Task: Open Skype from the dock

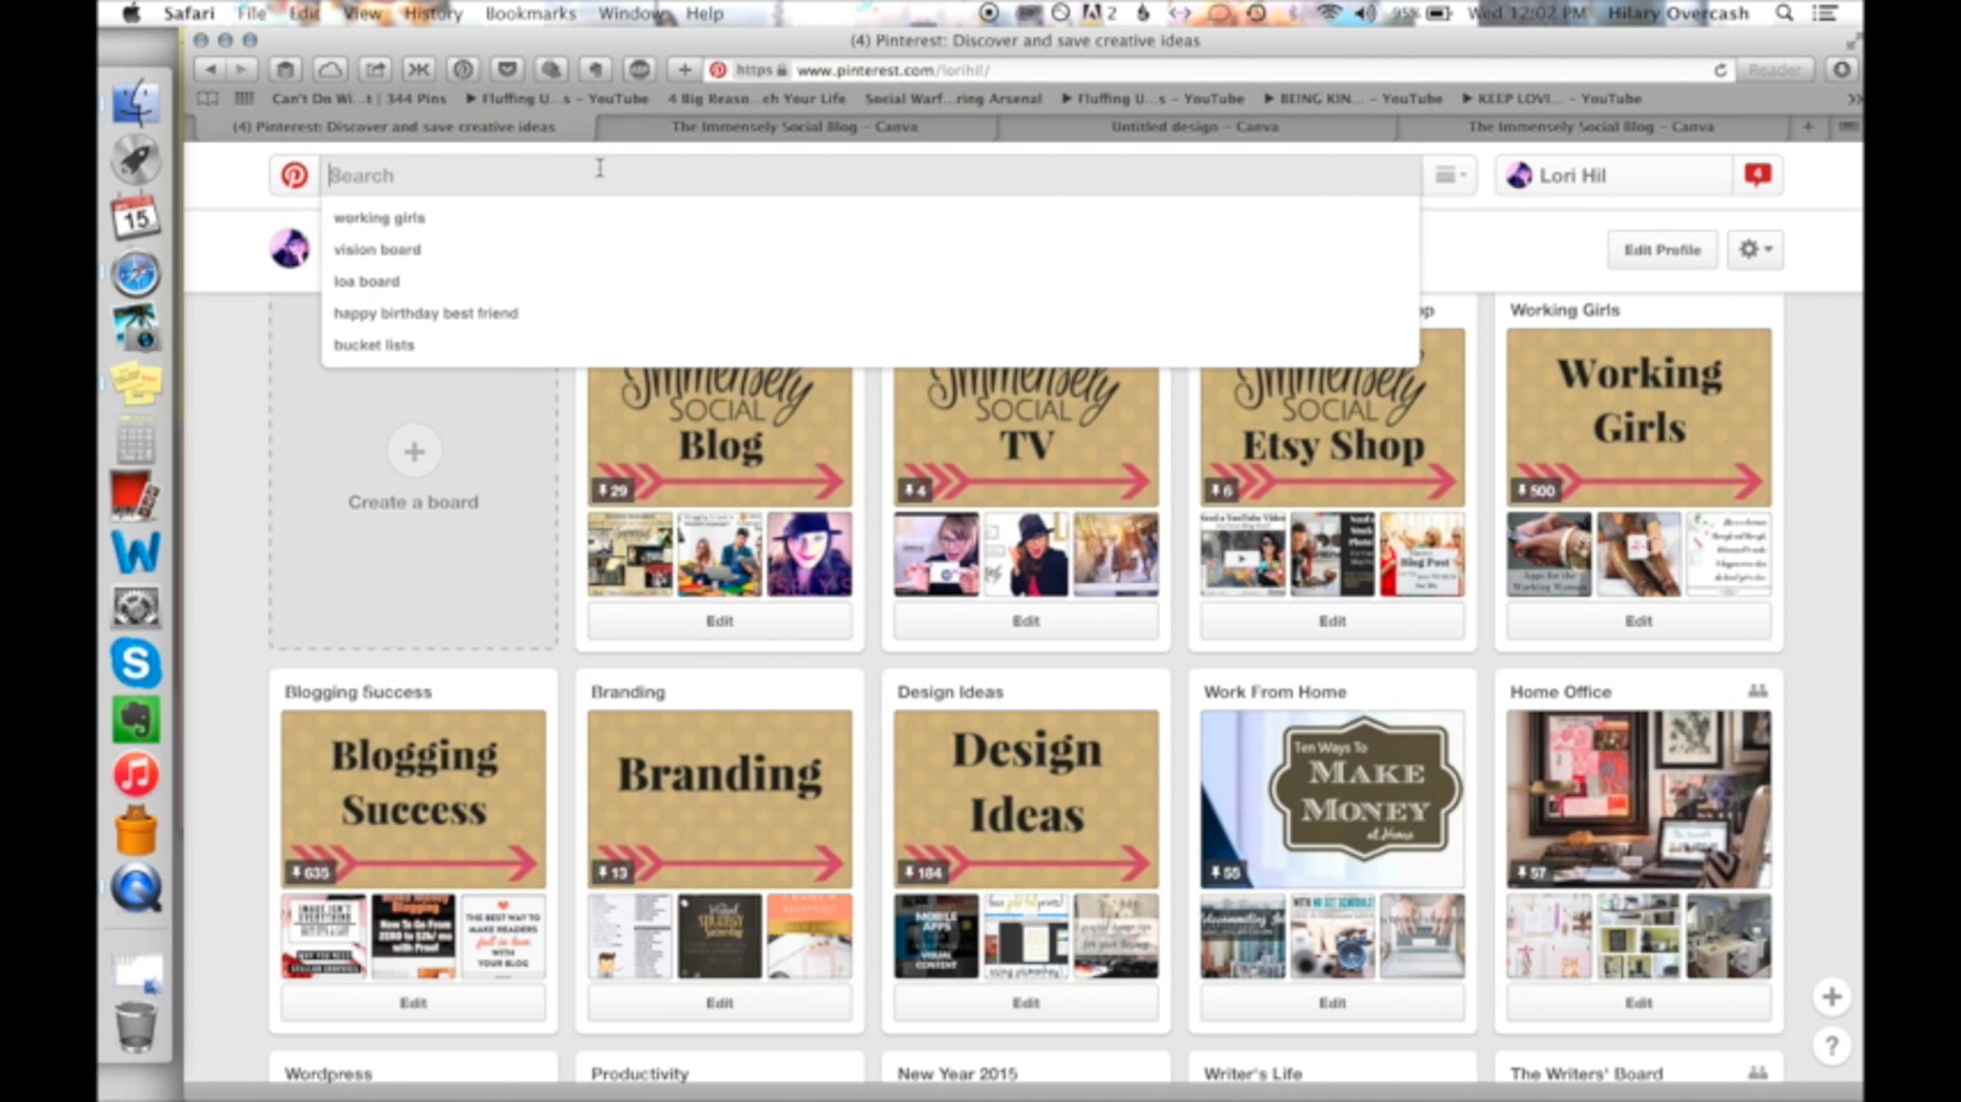Action: point(136,663)
